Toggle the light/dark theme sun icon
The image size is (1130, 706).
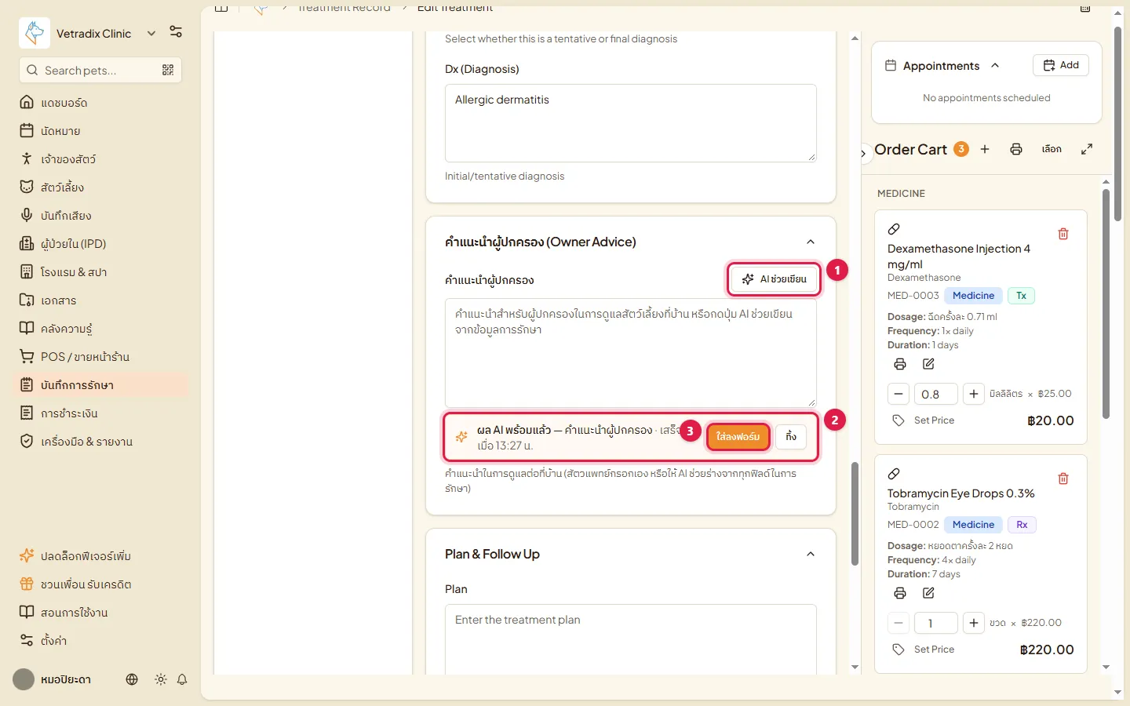coord(161,679)
